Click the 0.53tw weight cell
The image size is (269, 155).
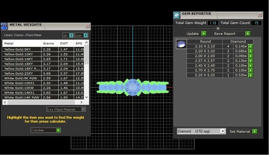pyautogui.click(x=241, y=75)
